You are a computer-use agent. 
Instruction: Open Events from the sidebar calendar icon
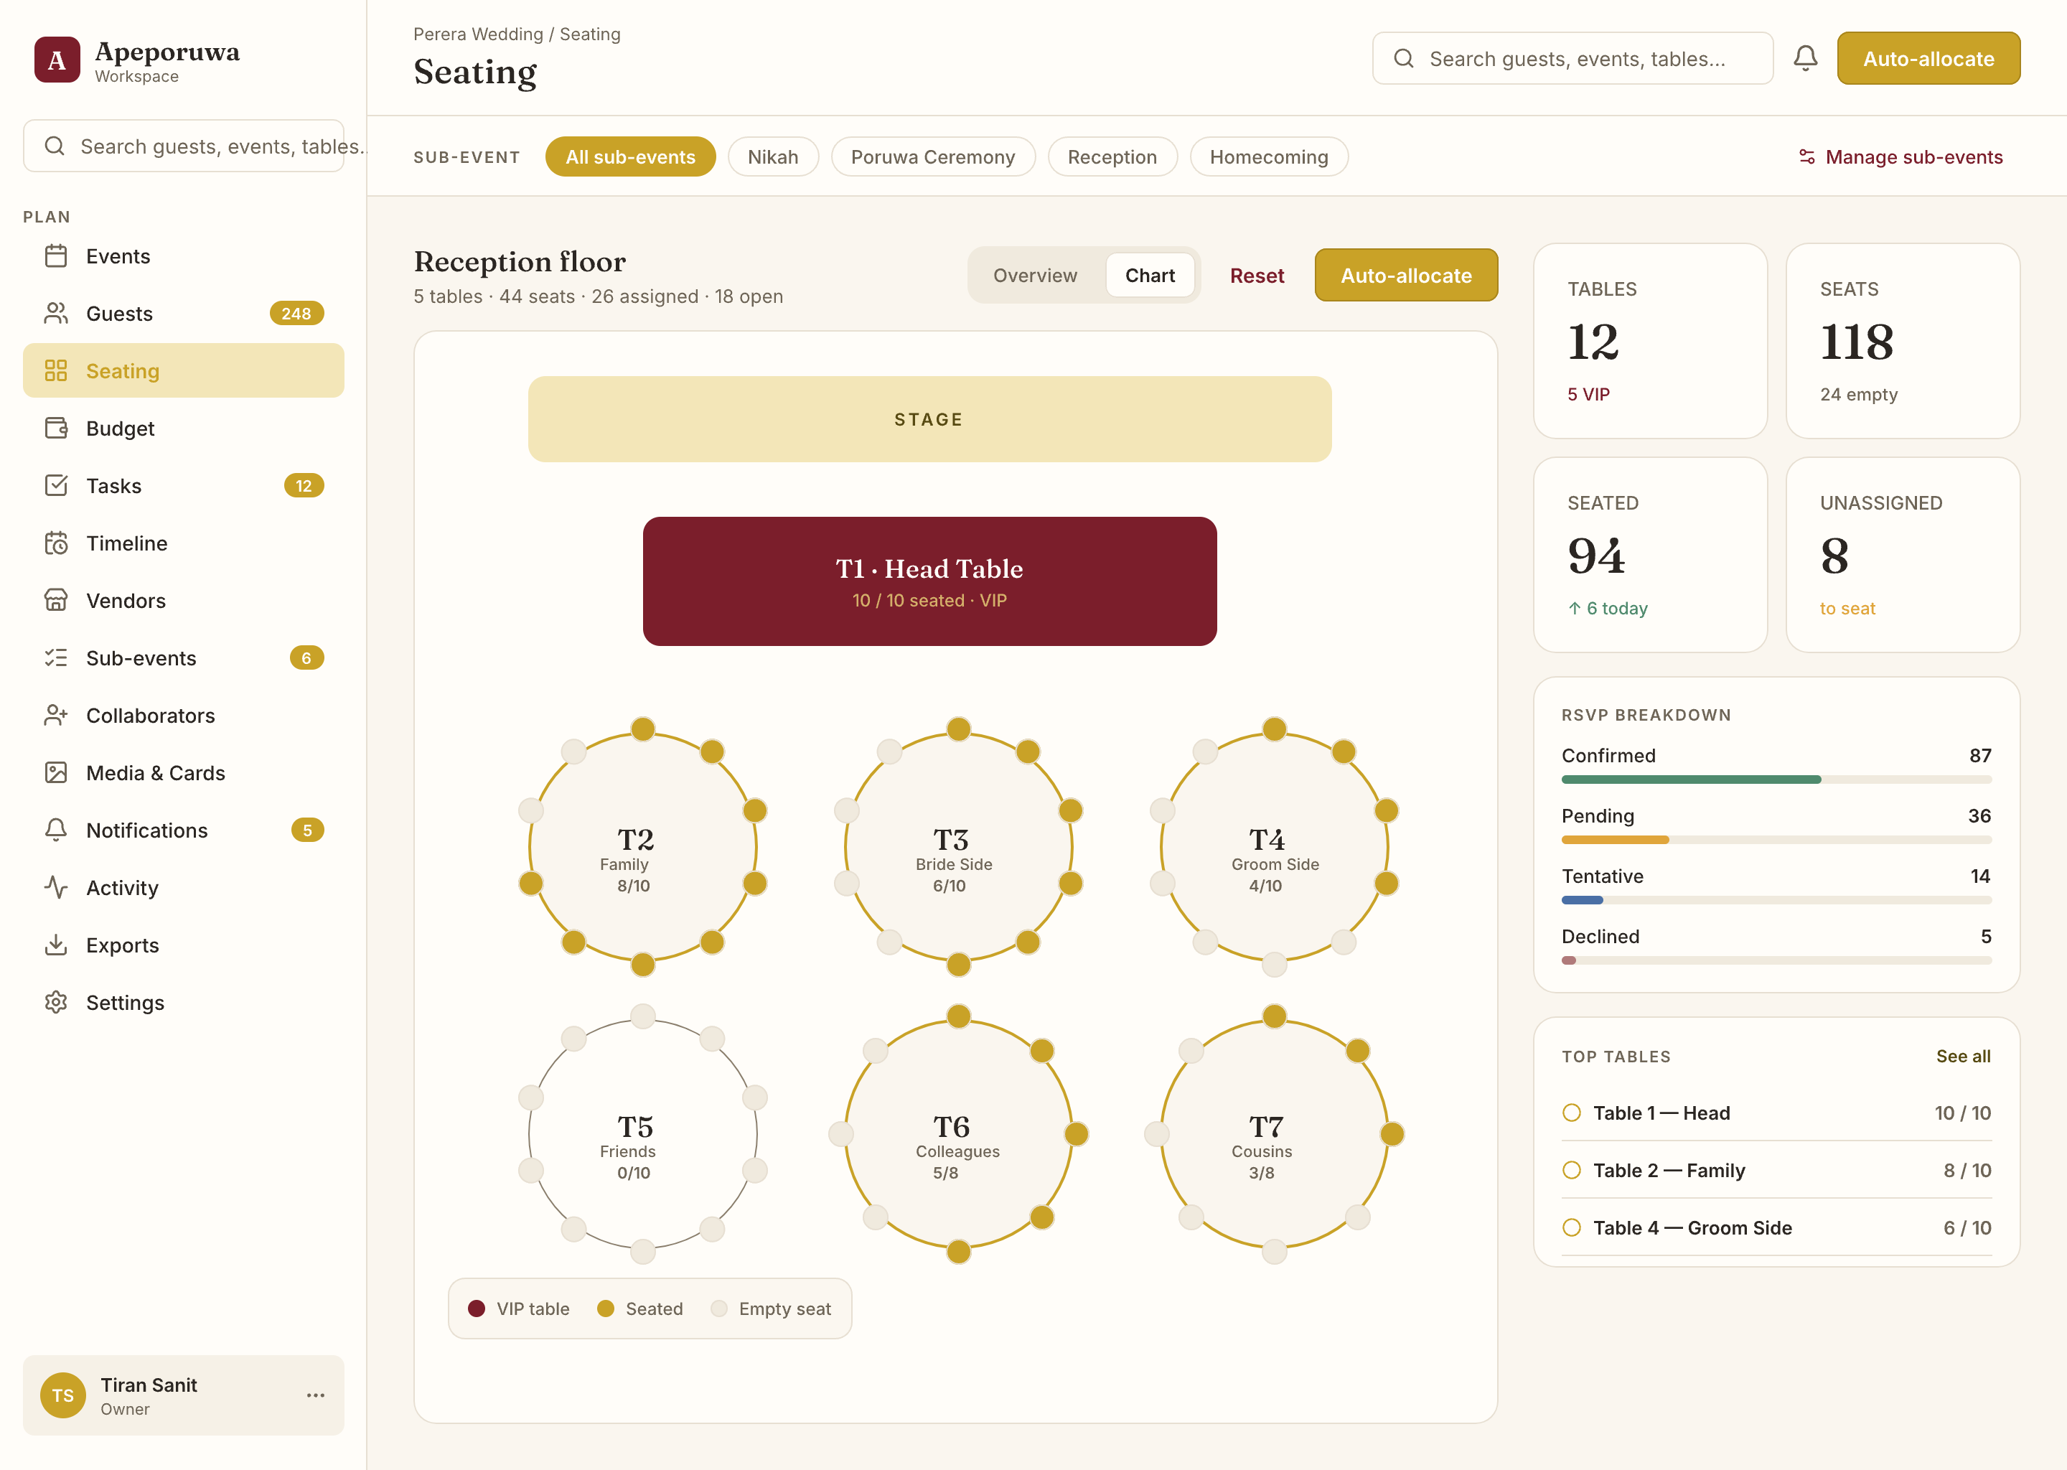[x=56, y=256]
